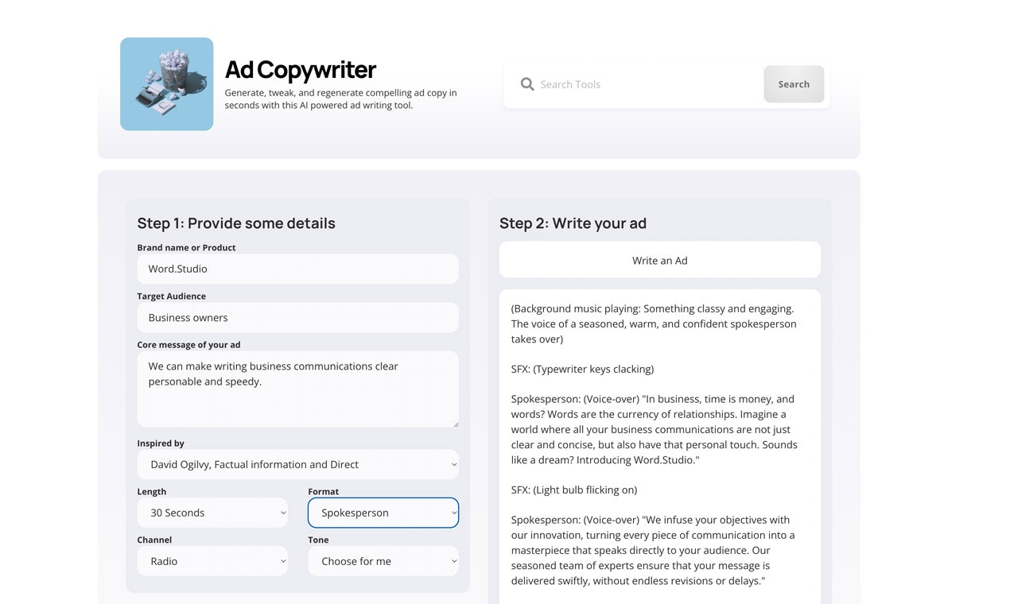1010x604 pixels.
Task: Click the Step 2: Write your ad heading
Action: point(573,223)
